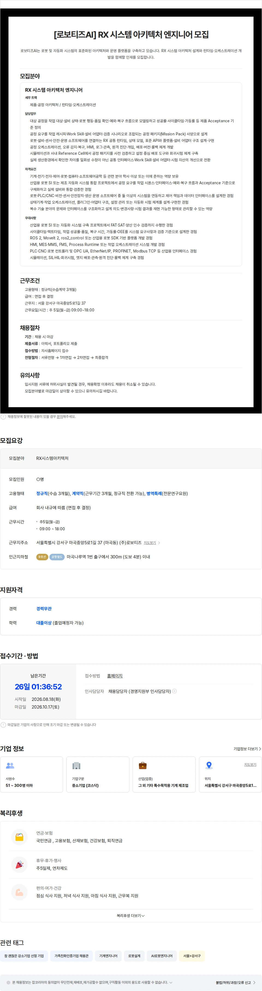The image size is (262, 991).
Task: Click the employee count people icon
Action: (x=10, y=766)
